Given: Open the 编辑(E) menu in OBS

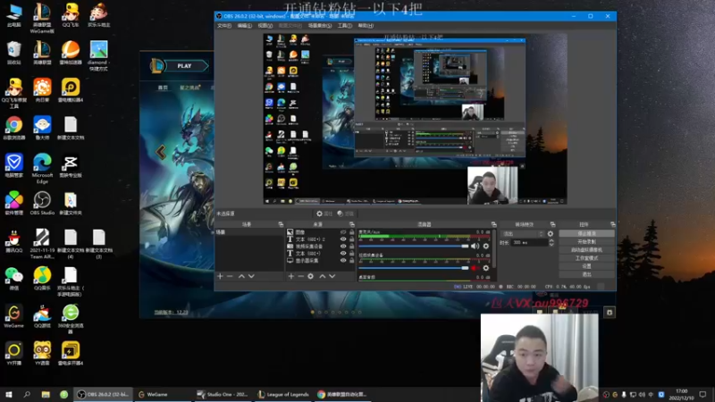Looking at the screenshot, I should (244, 26).
